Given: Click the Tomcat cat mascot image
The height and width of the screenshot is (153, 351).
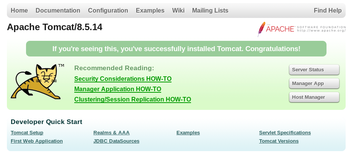Looking at the screenshot, I should 37,82.
